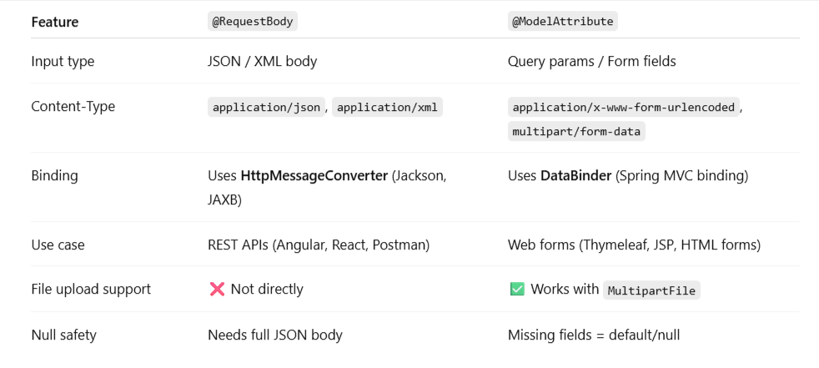Click the @RequestBody column header
819x368 pixels.
(252, 23)
